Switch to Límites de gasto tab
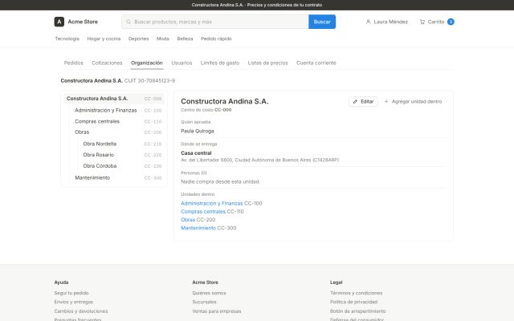This screenshot has height=321, width=514. (220, 63)
